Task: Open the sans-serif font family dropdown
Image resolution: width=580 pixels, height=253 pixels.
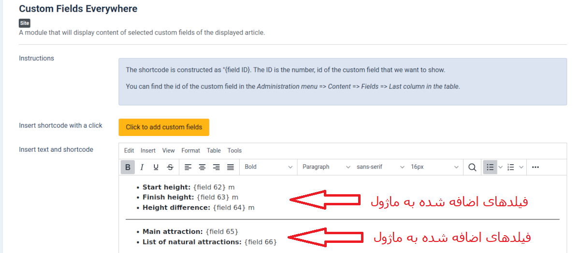Action: [380, 167]
